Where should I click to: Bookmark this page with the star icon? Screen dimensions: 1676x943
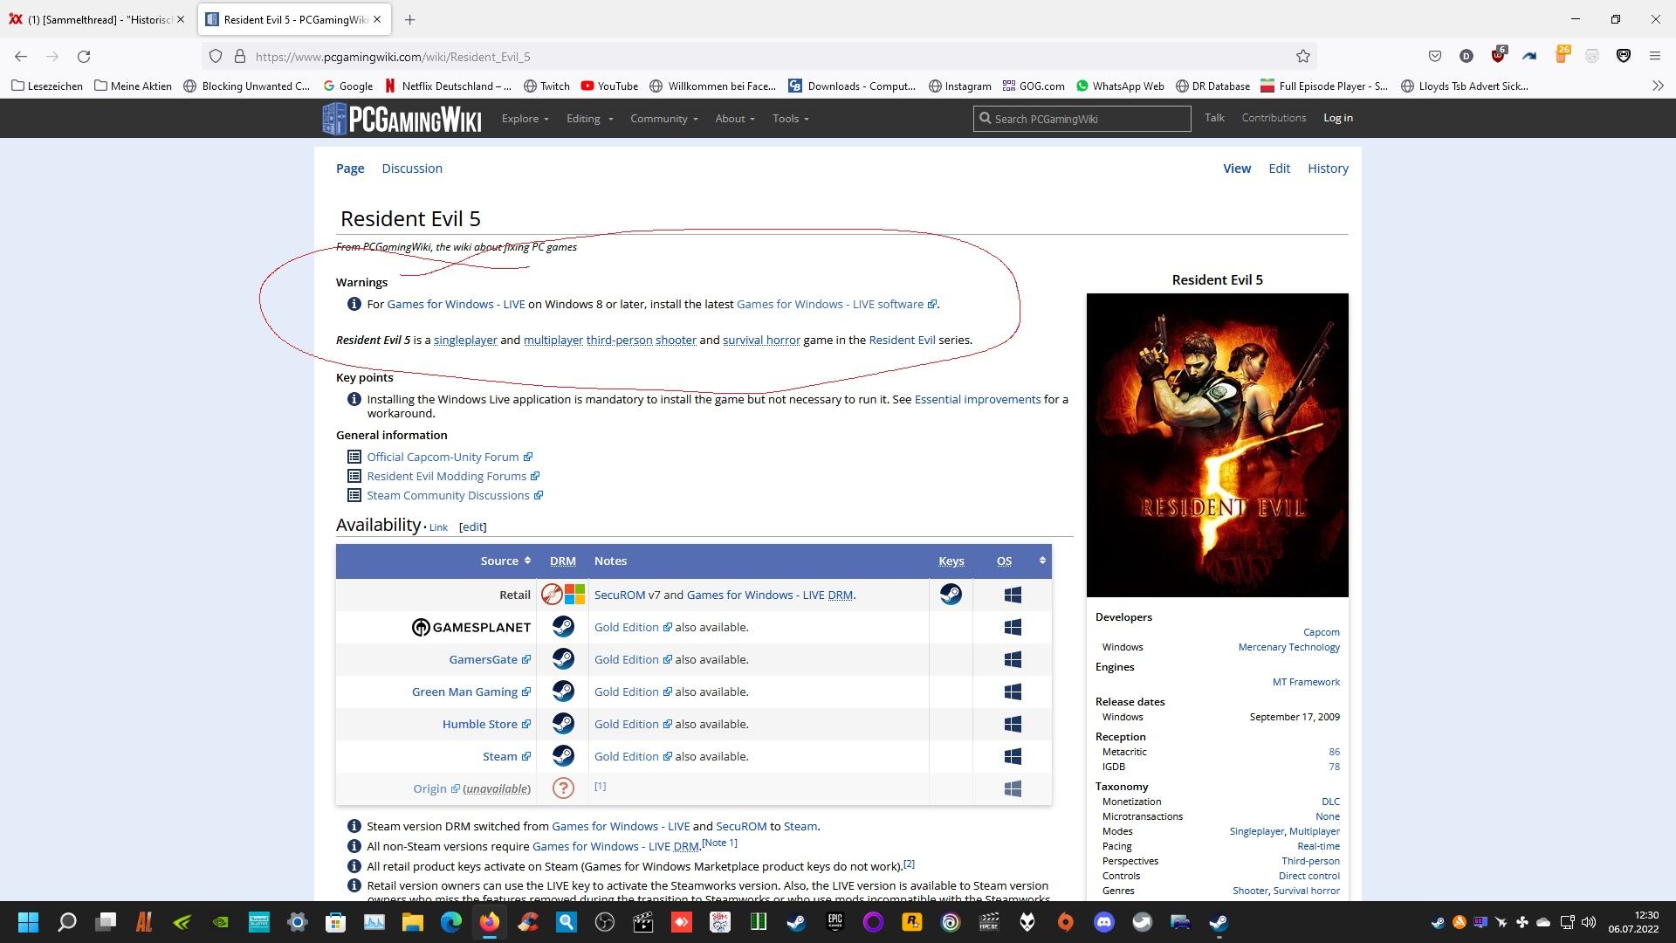[1303, 57]
